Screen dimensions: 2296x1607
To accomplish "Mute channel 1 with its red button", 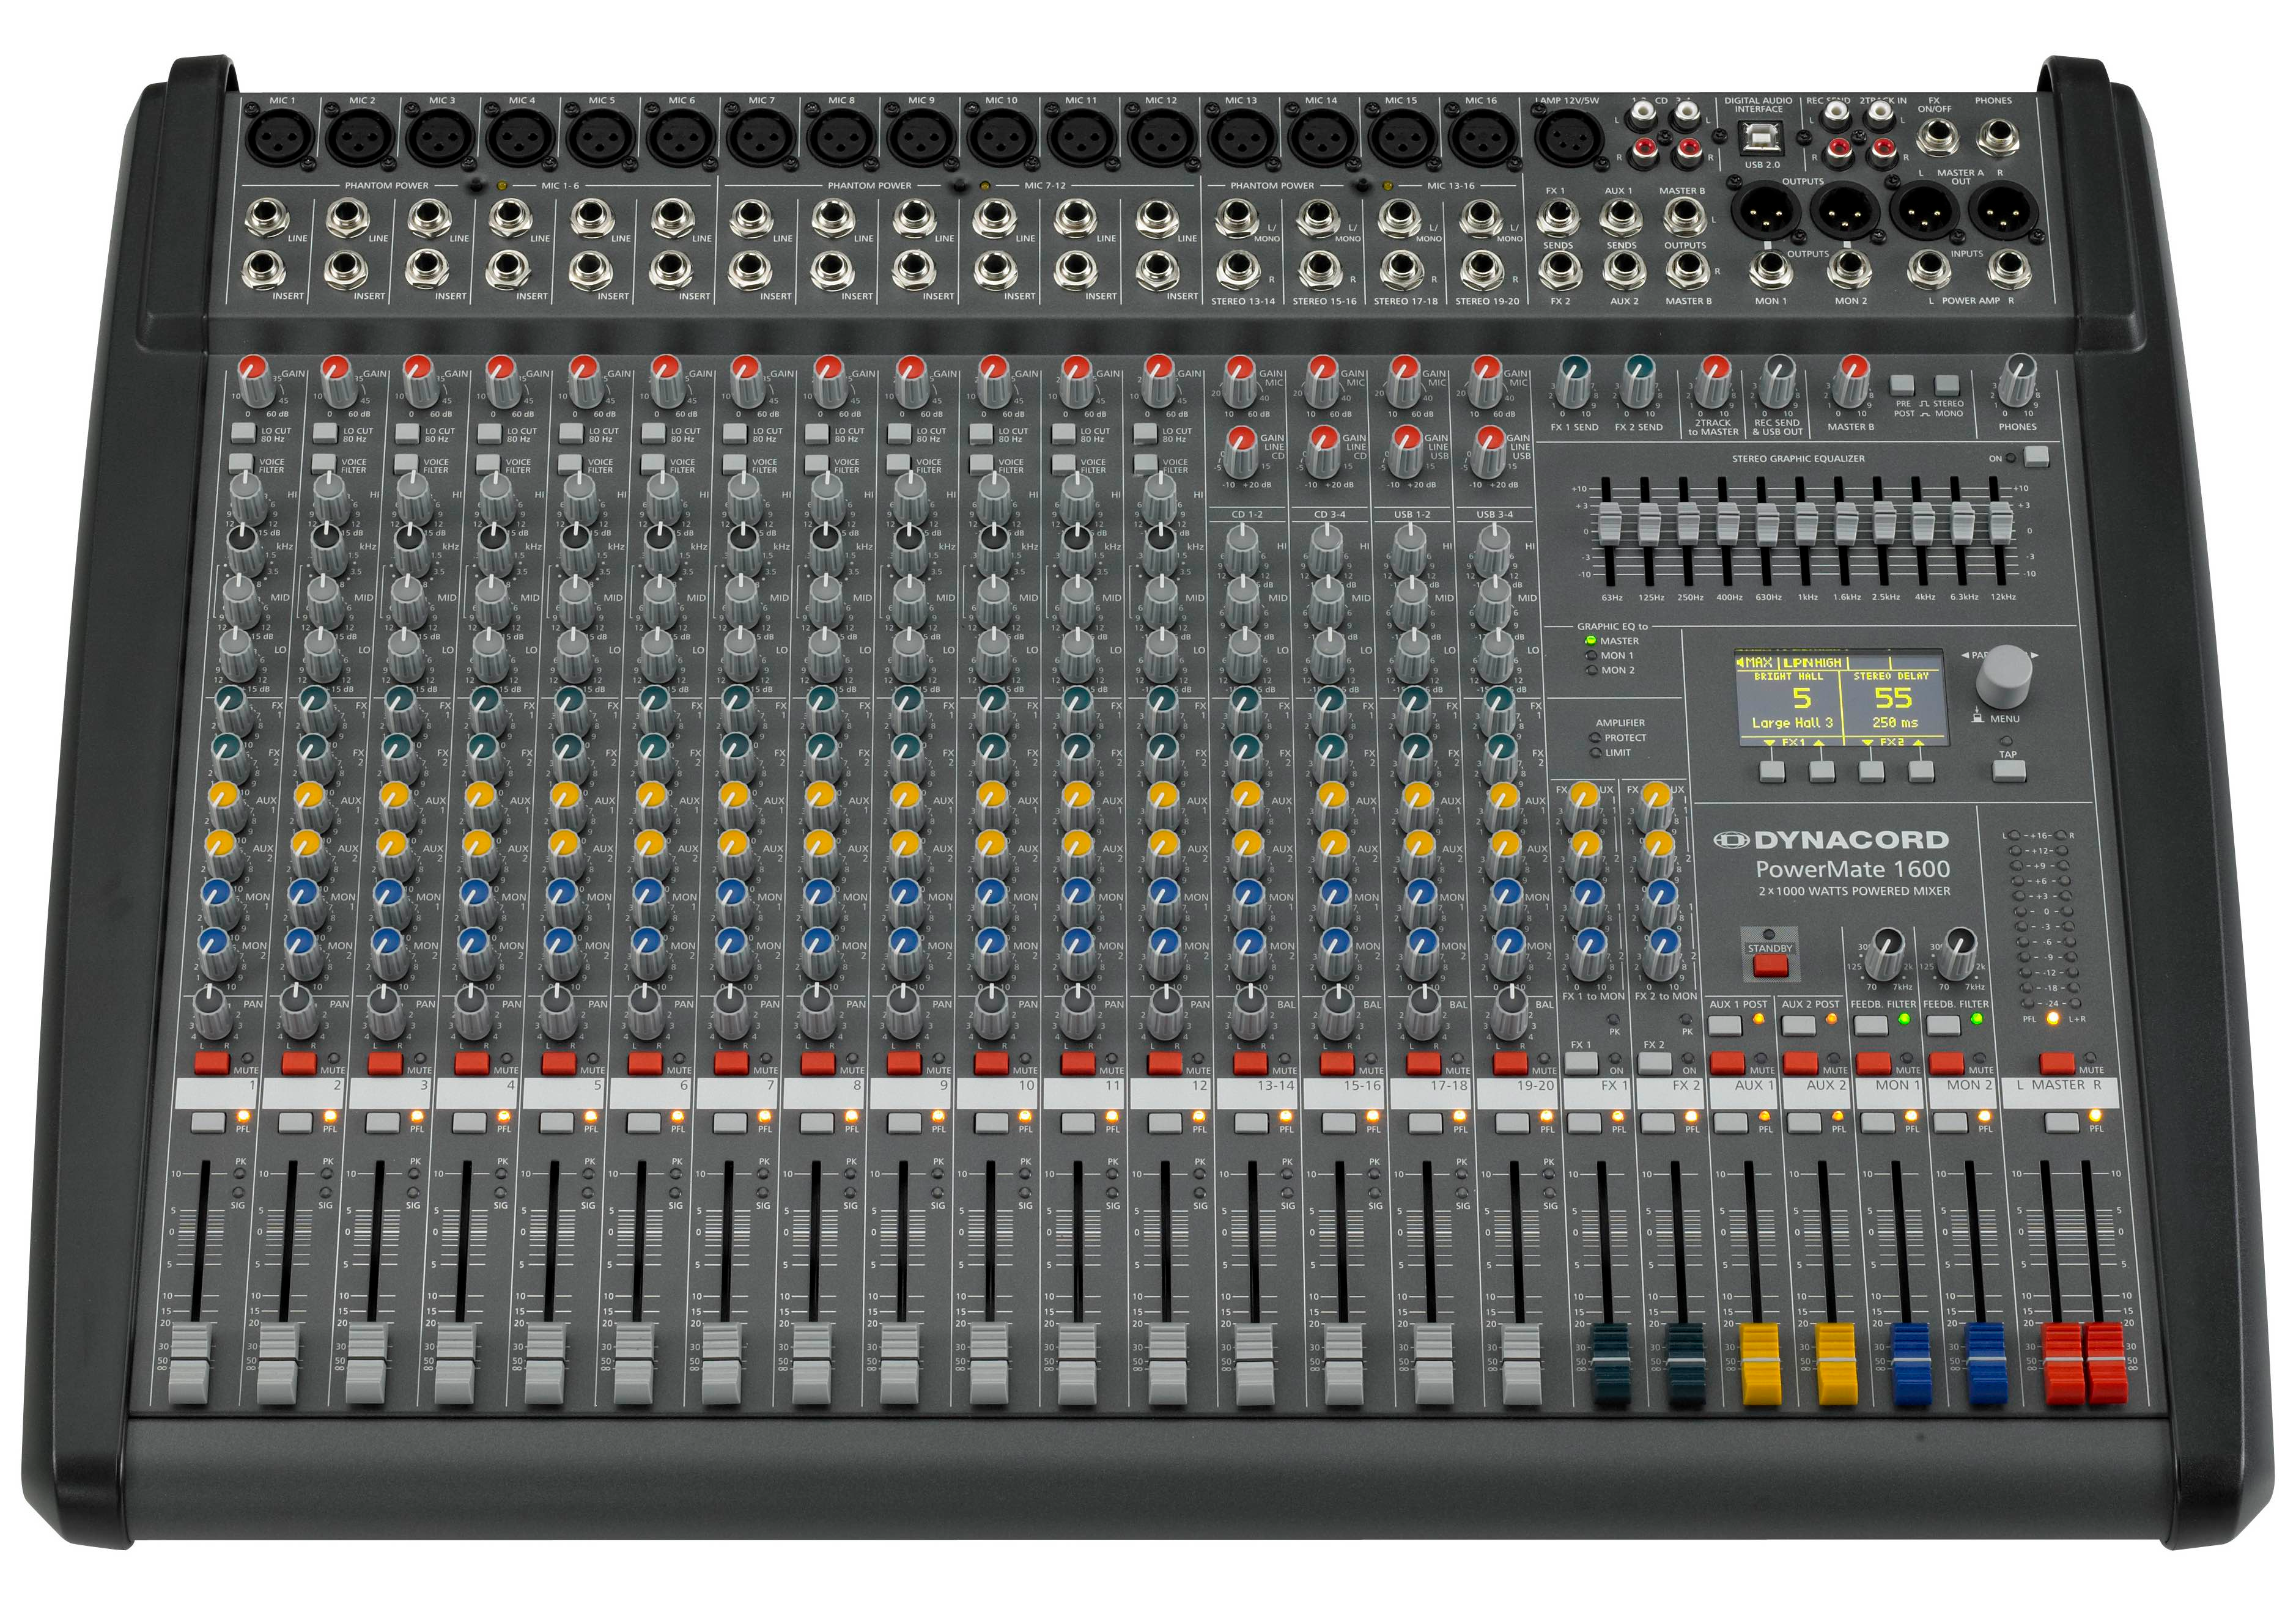I will pyautogui.click(x=211, y=1062).
